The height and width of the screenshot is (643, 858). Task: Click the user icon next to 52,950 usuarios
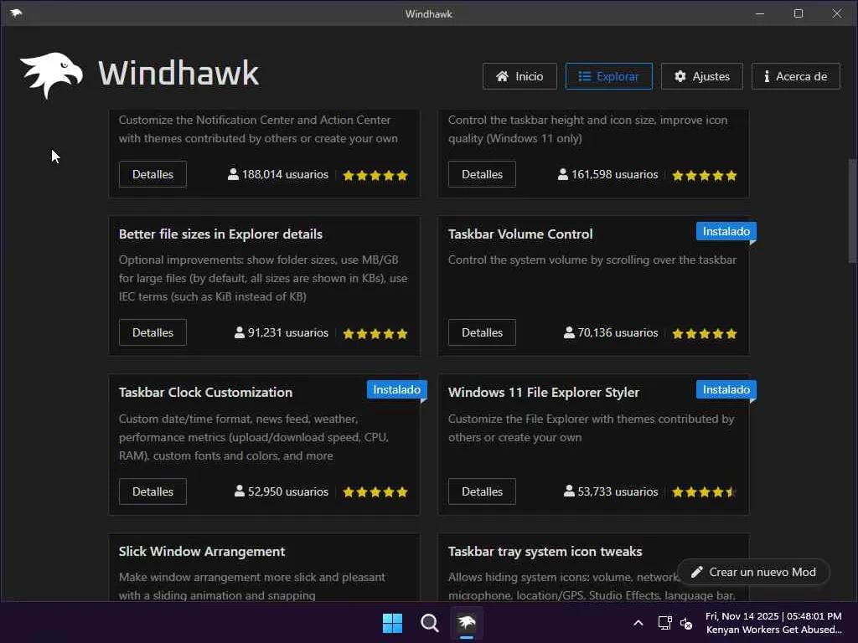[239, 491]
